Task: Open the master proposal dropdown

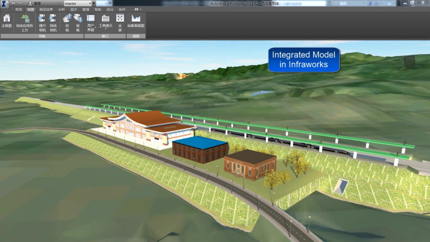Action: [78, 4]
